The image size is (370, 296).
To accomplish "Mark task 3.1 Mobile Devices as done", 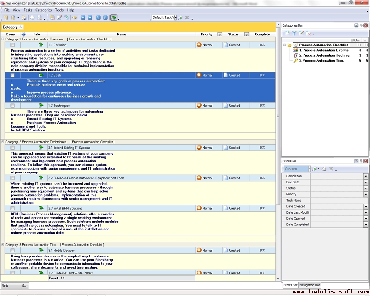I will pos(13,251).
